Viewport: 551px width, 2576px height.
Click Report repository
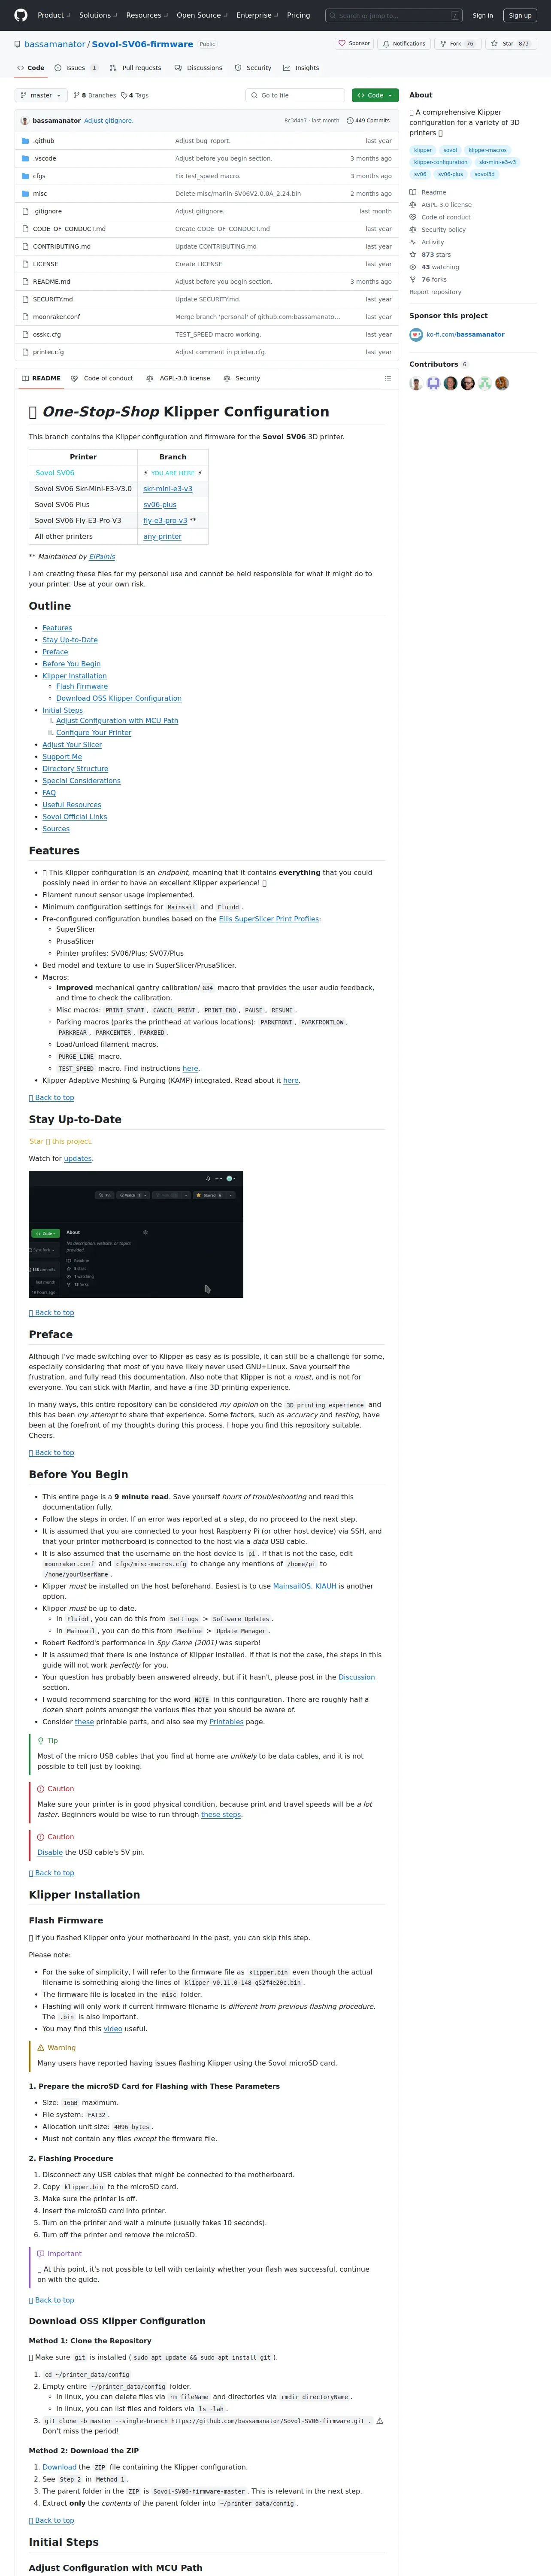[435, 292]
